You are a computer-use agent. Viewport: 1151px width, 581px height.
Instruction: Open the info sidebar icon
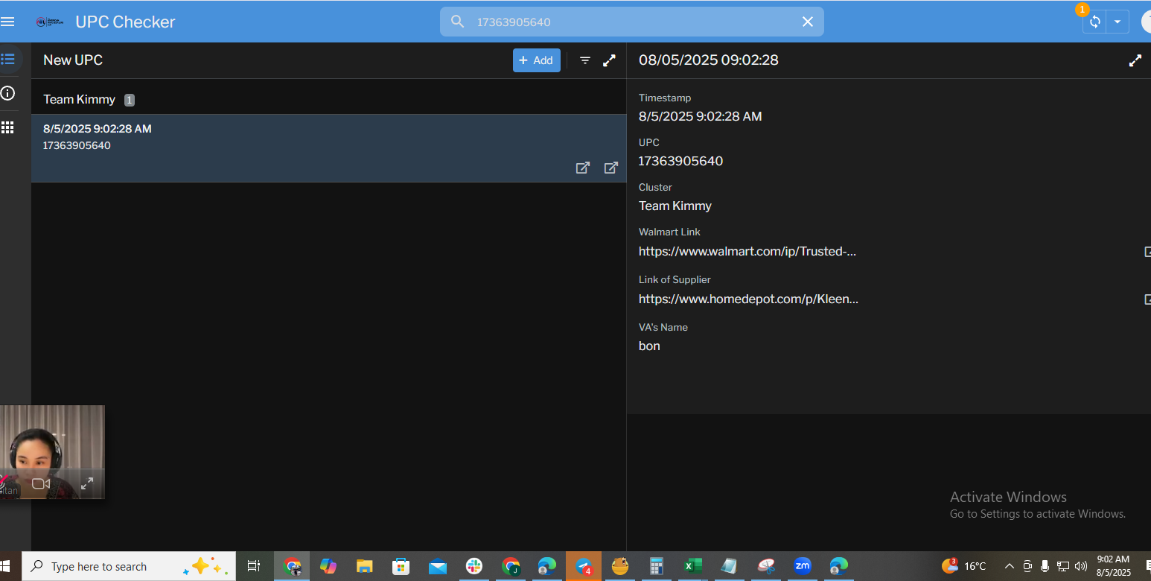tap(8, 93)
